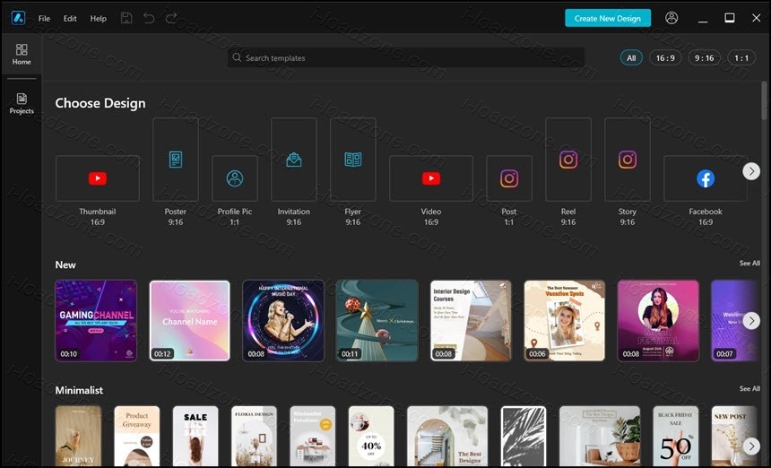Open Interior Design Courses template

(471, 321)
